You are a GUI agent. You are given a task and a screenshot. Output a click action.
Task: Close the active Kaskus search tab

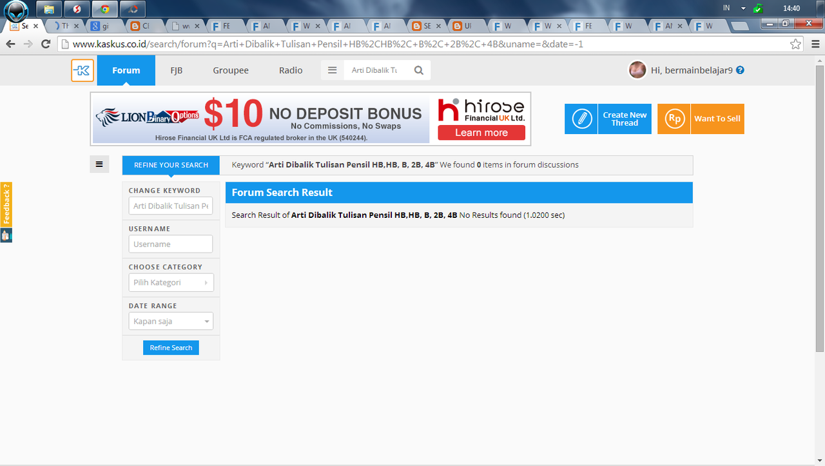click(x=35, y=26)
